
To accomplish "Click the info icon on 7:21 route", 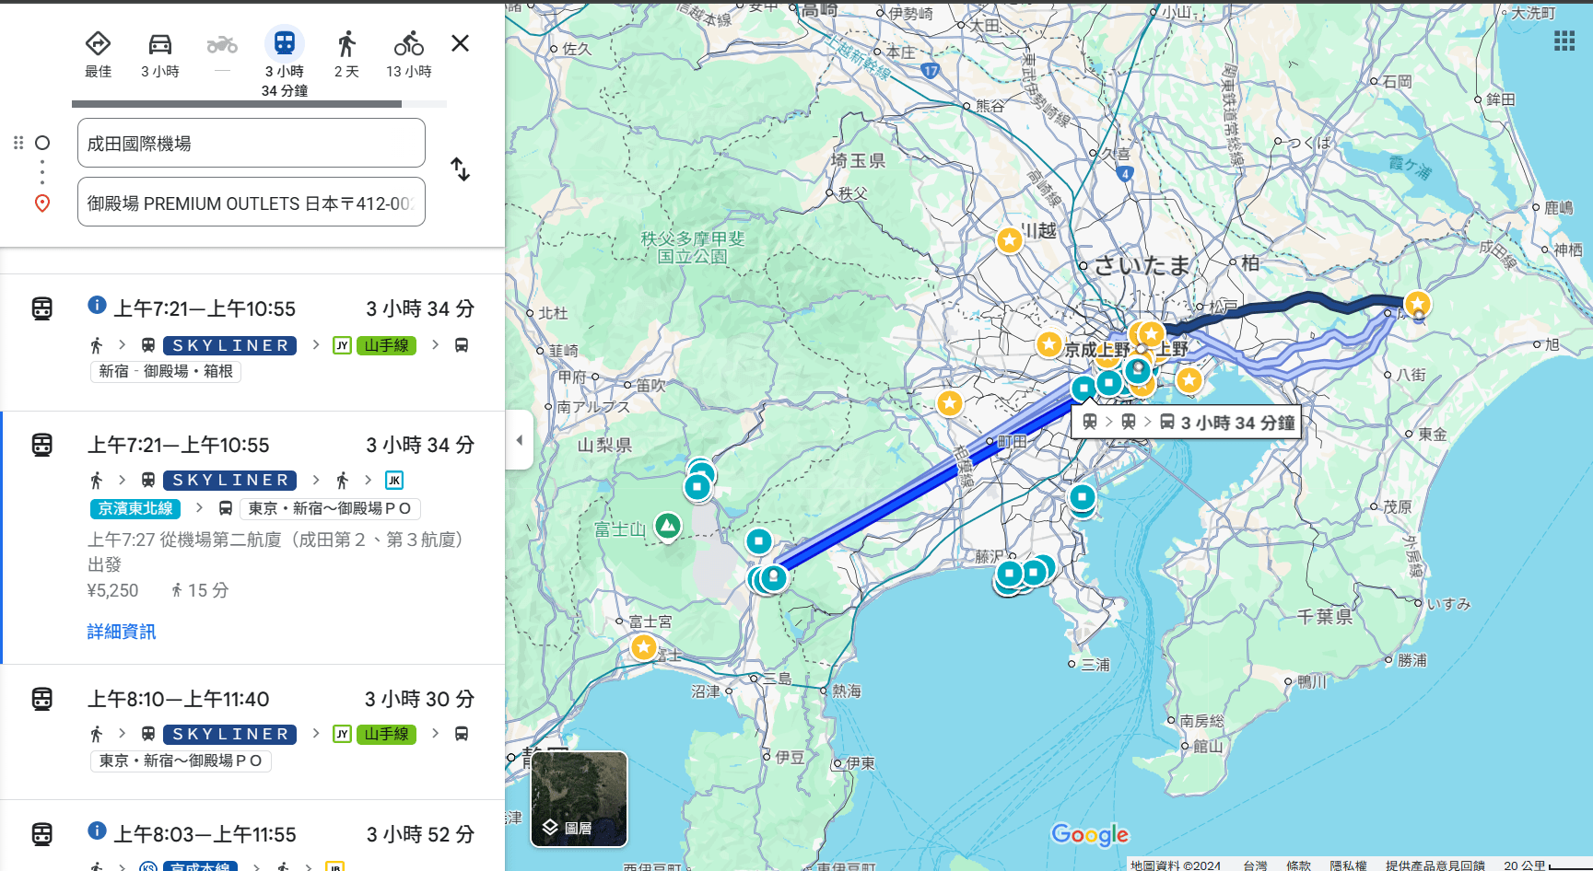I will point(97,305).
